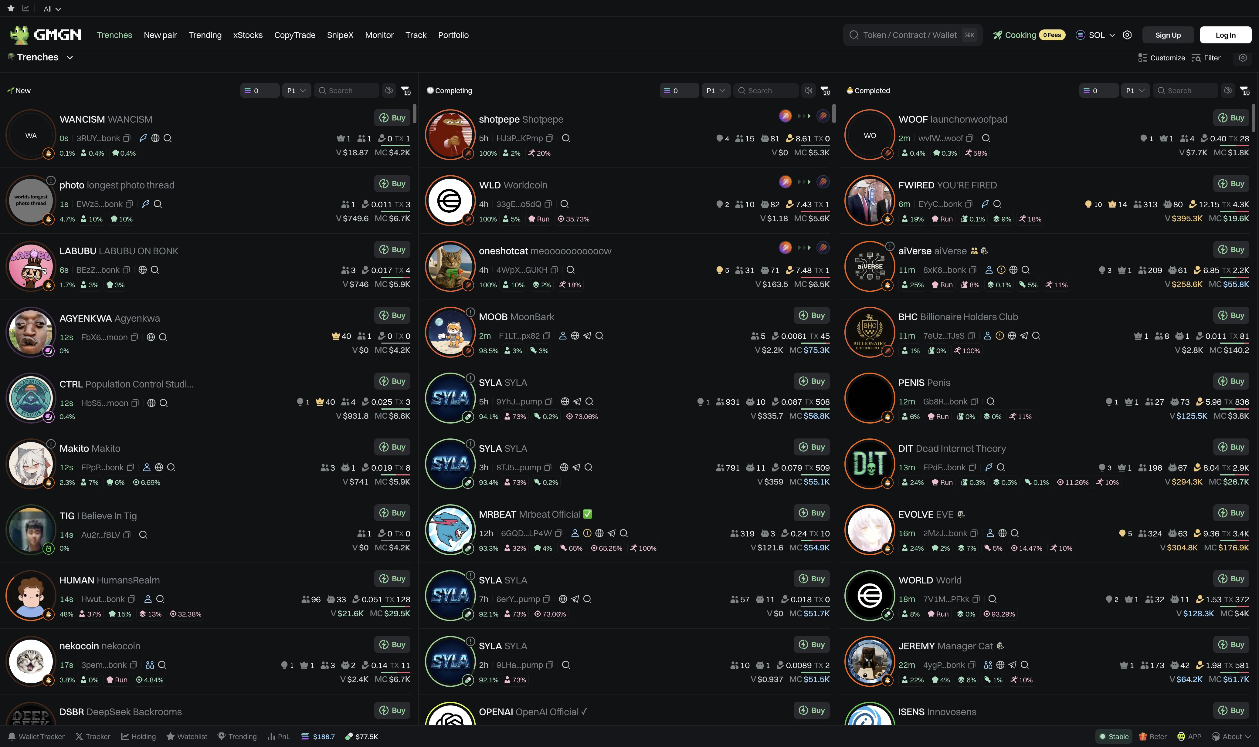Toggle sound mute in the New column
The height and width of the screenshot is (747, 1259).
[x=389, y=91]
